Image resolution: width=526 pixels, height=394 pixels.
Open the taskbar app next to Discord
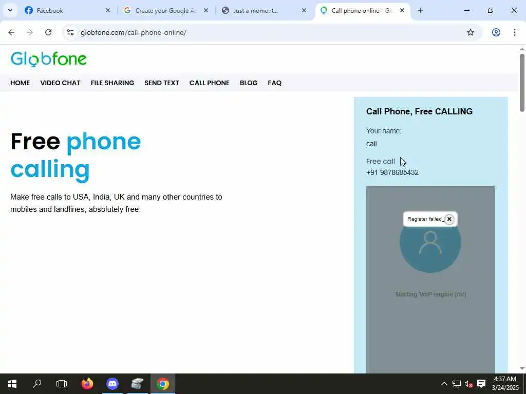(138, 384)
